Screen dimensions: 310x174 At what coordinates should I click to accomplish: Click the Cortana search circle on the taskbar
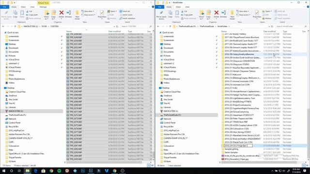coord(12,171)
